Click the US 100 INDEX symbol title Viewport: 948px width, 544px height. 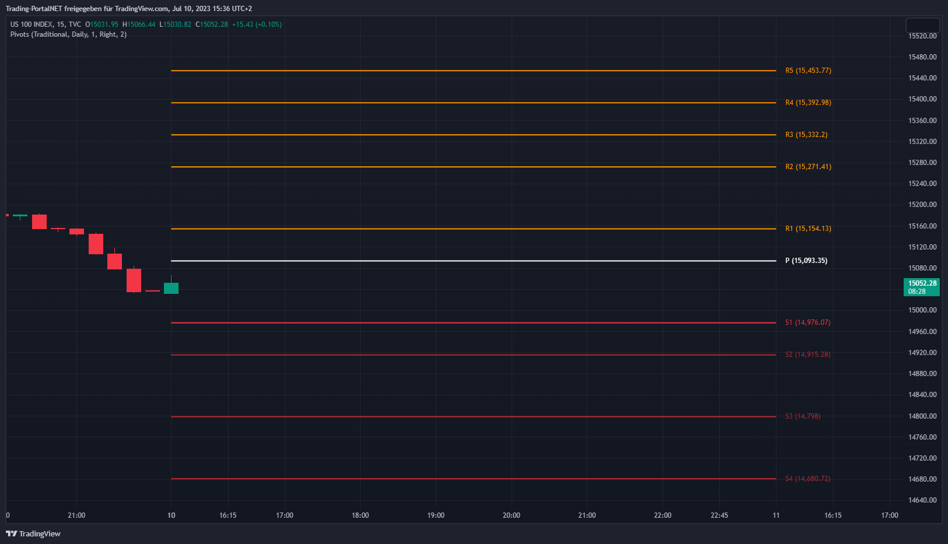32,24
